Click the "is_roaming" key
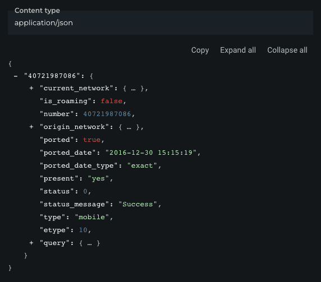 pos(66,101)
